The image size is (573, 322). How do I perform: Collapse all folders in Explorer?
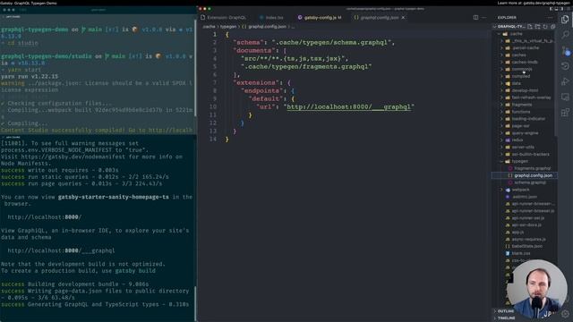(x=553, y=27)
